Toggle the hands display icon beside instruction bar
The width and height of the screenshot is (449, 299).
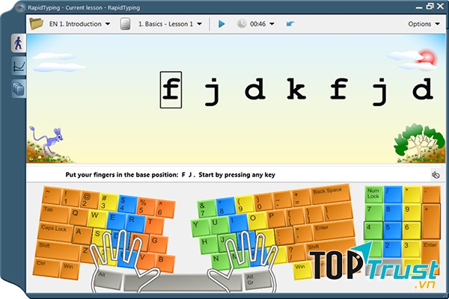[x=436, y=174]
